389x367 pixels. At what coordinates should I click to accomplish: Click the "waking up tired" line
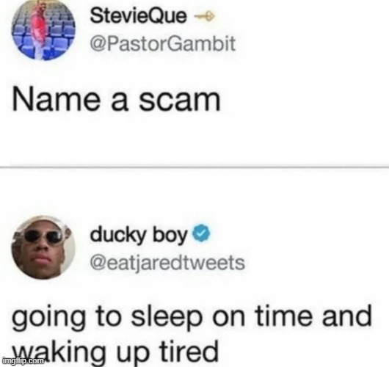[x=115, y=351]
